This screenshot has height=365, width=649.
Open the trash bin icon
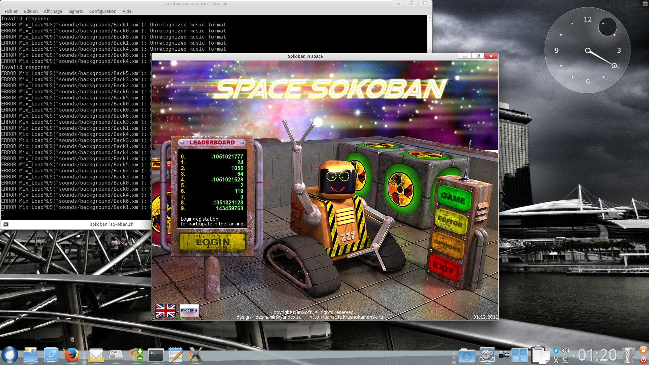(x=628, y=355)
